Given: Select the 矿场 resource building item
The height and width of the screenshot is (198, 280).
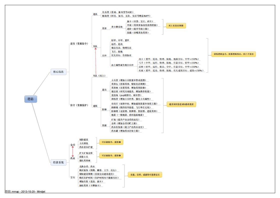Looking at the screenshot, I should coord(128,120).
